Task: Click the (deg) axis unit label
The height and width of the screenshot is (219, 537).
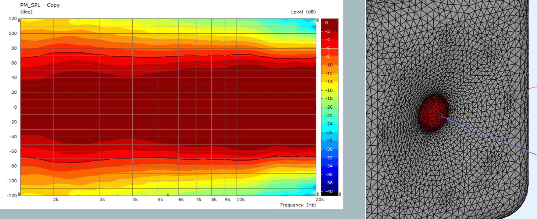Action: tap(26, 12)
